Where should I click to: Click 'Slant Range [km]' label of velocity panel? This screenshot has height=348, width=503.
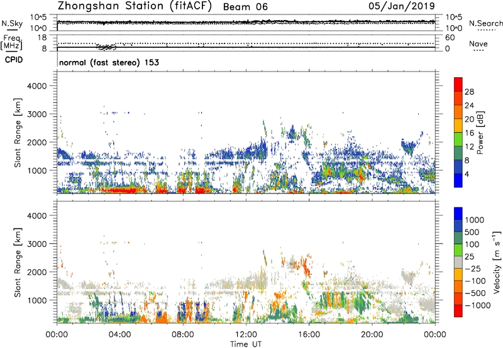[18, 263]
